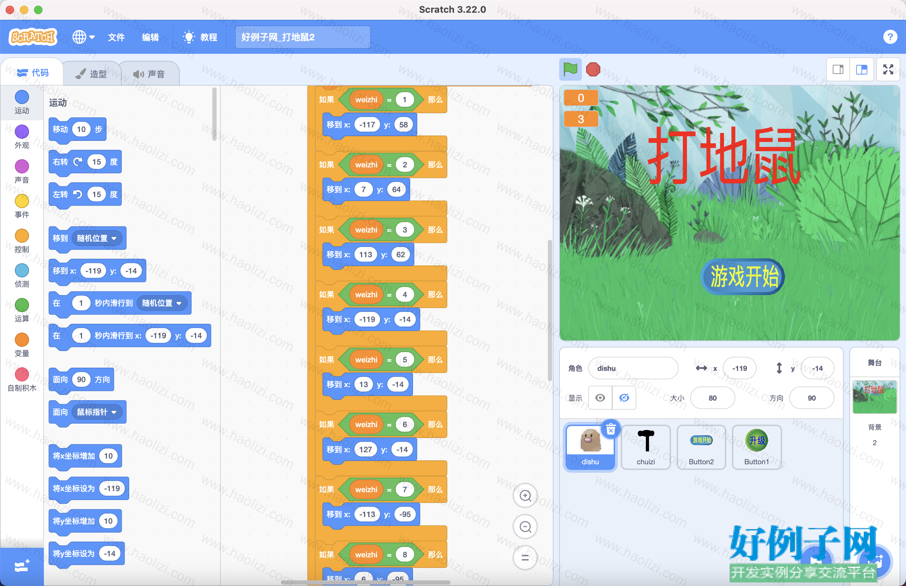Zoom in the code workspace
This screenshot has height=586, width=906.
point(525,495)
